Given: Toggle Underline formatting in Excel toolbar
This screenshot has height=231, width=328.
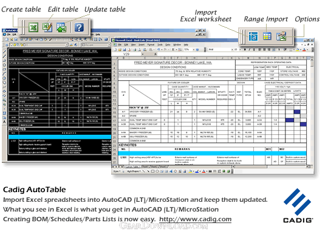Looking at the screenshot, I should [254, 50].
